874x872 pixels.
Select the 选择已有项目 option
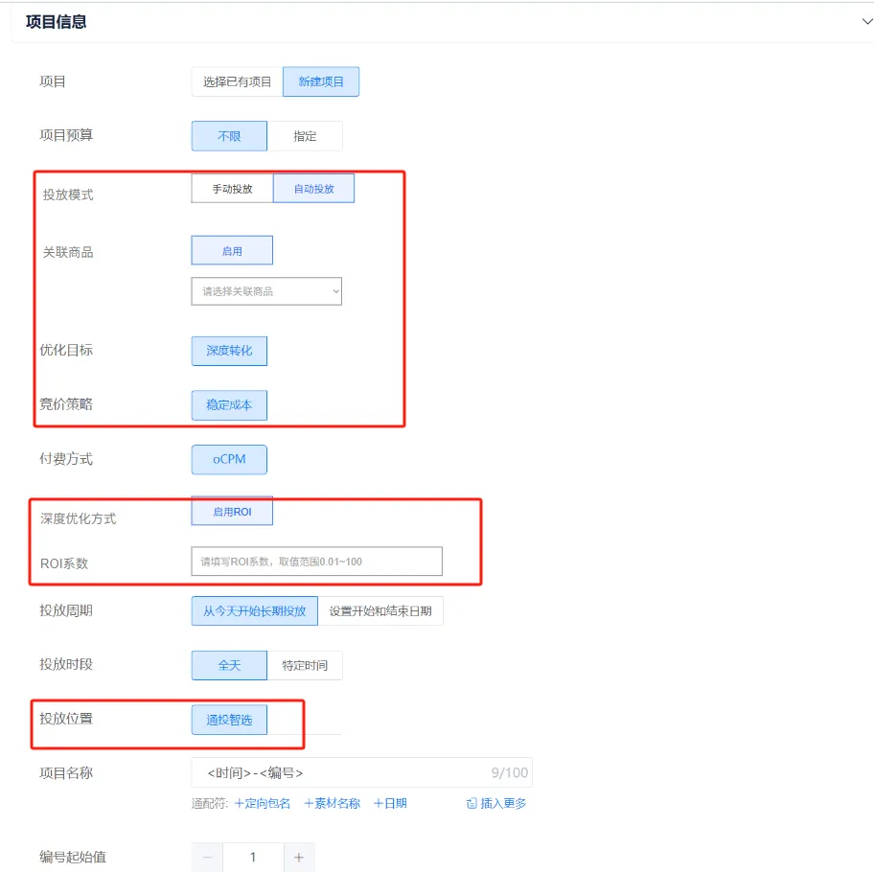238,82
